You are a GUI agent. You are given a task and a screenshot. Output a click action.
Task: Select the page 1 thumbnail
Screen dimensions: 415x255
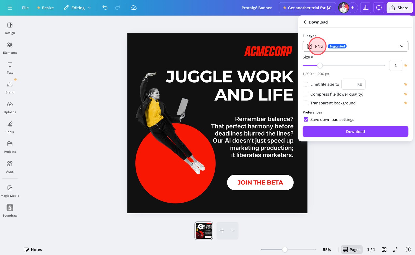tap(204, 231)
